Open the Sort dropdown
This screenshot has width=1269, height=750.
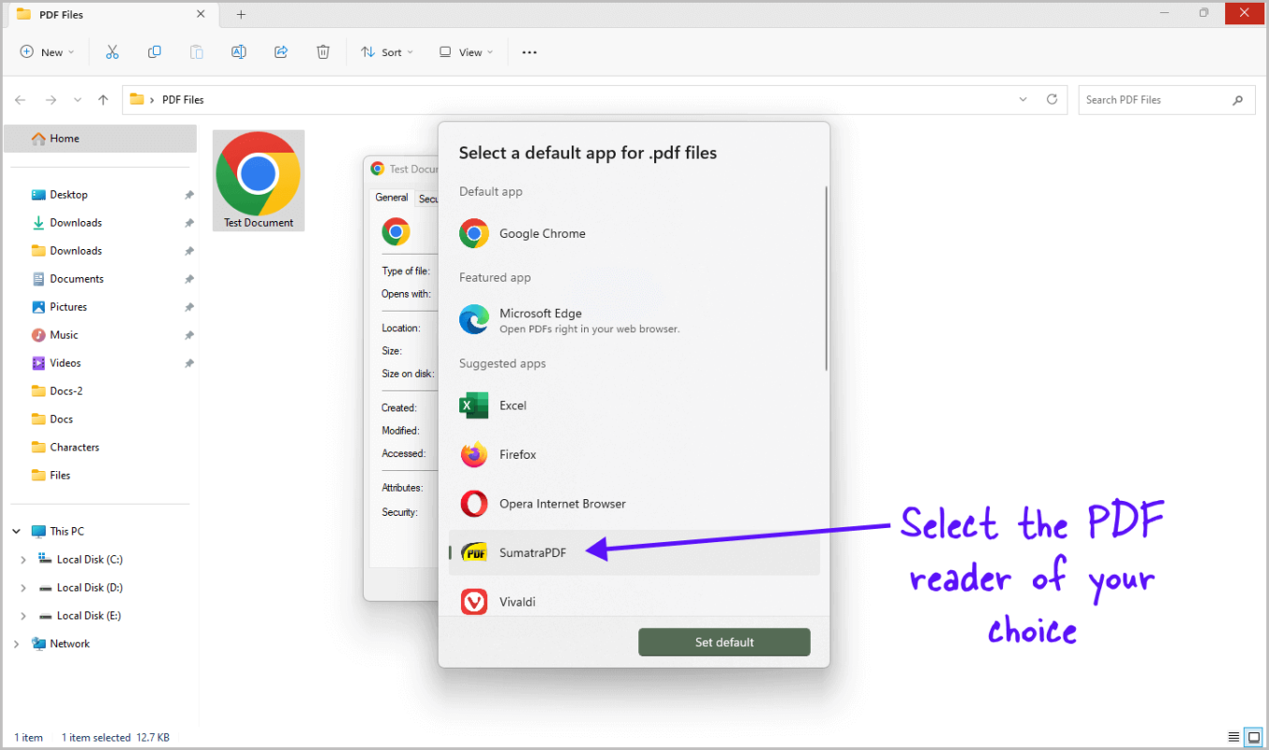point(387,52)
